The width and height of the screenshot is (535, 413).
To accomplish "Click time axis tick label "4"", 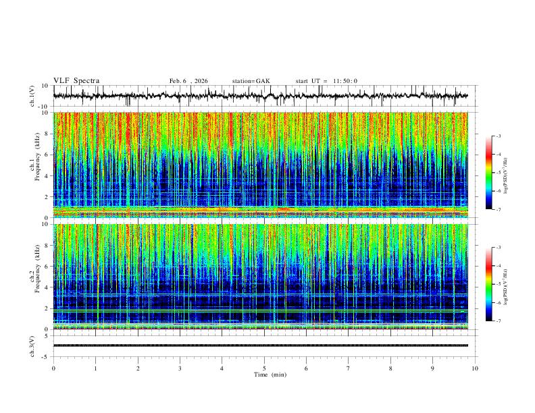I will pos(222,368).
